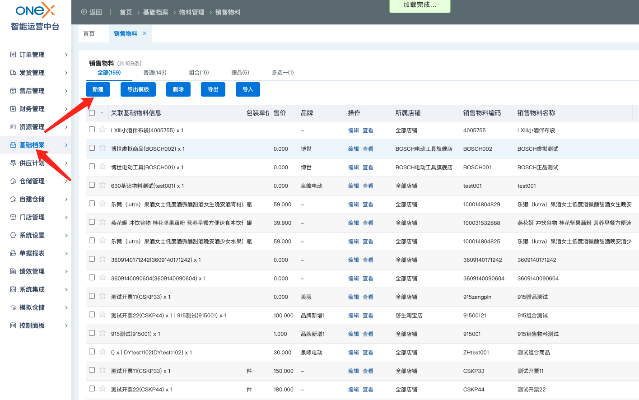Select the checkbox for 630基础物料测试 row
Viewport: 639px width, 400px height.
click(92, 185)
